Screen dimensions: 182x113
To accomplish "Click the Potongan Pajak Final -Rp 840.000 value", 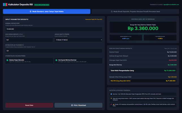I will tap(173, 60).
